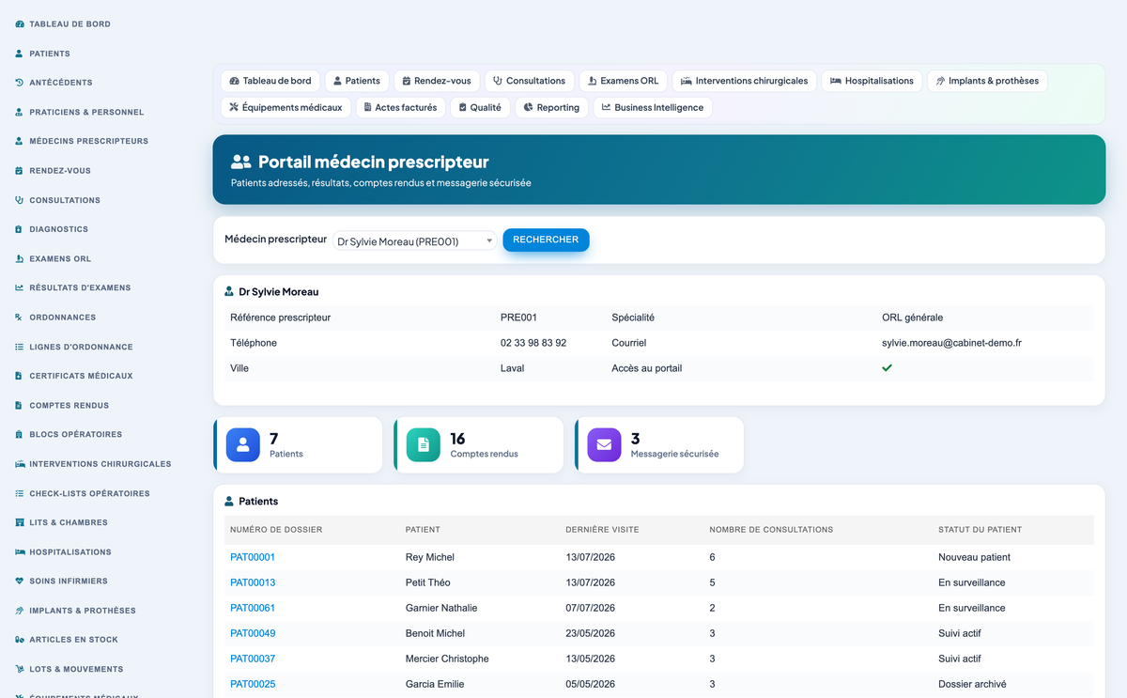Click the status Nouveau patient
This screenshot has width=1127, height=698.
click(x=975, y=557)
